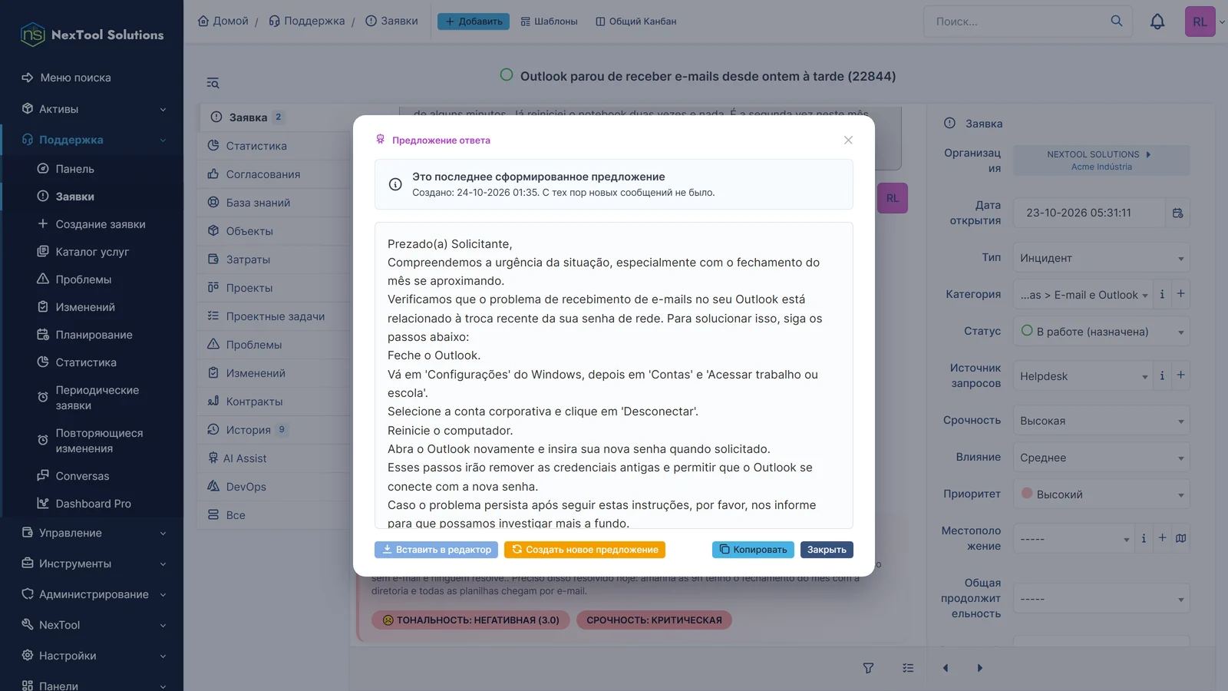Open the Срочность dropdown Высокая
This screenshot has width=1228, height=691.
coord(1101,421)
